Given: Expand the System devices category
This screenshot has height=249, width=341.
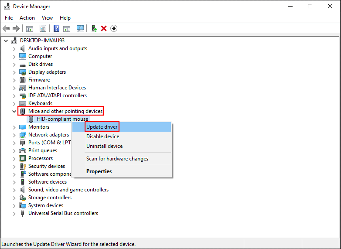Looking at the screenshot, I should [14, 206].
